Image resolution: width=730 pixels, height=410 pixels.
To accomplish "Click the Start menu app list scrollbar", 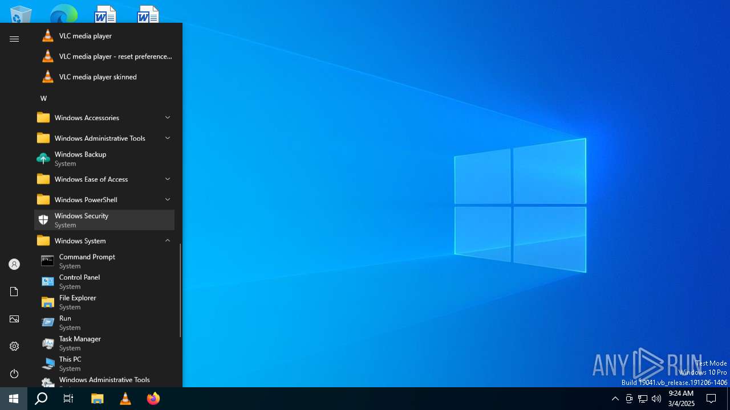I will point(180,290).
